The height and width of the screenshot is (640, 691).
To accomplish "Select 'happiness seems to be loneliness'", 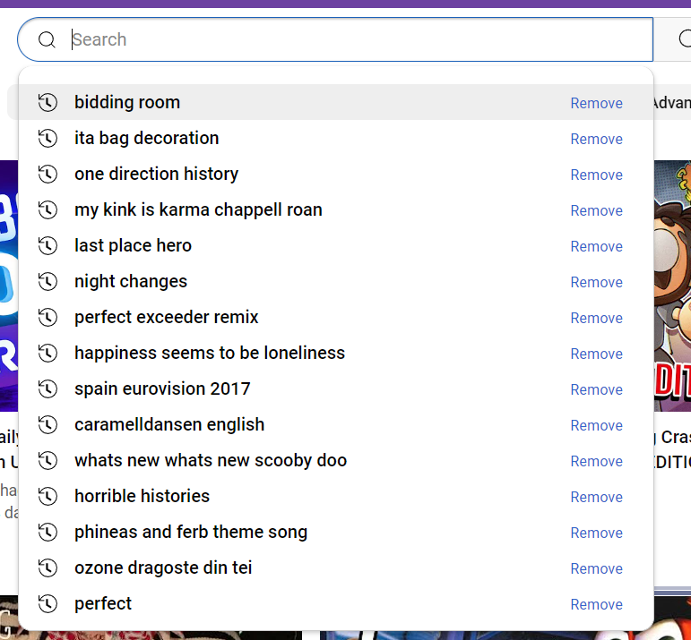I will 336,353.
